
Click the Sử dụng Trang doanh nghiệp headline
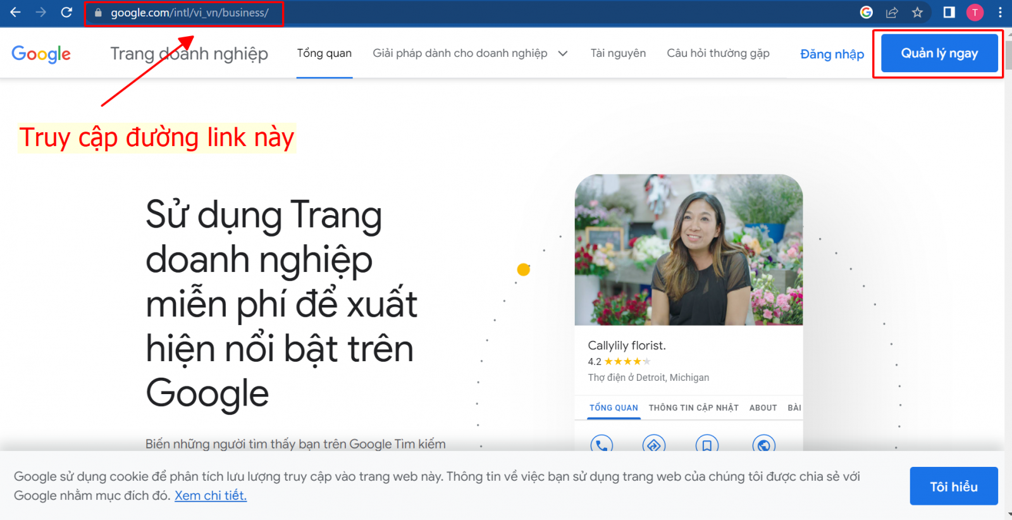pos(281,304)
